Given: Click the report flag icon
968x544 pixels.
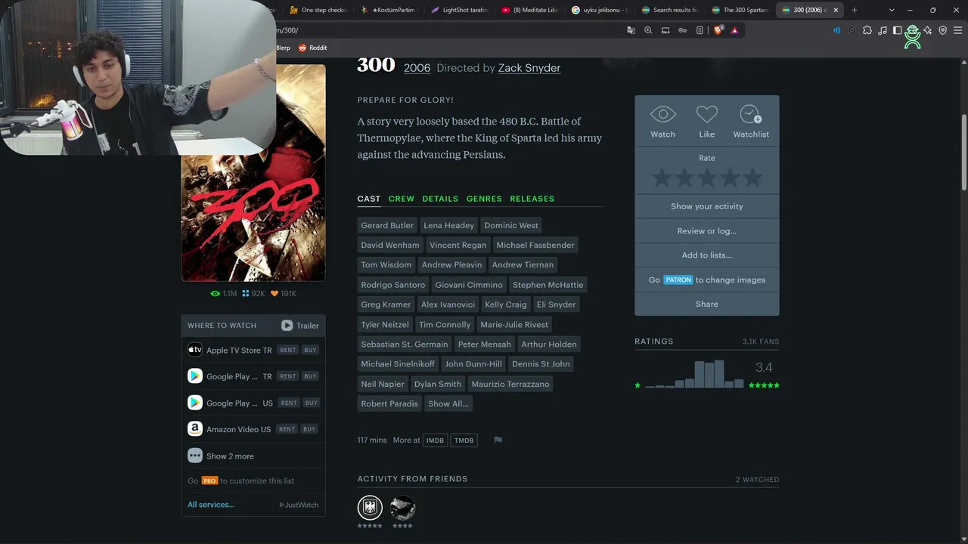Looking at the screenshot, I should (498, 440).
